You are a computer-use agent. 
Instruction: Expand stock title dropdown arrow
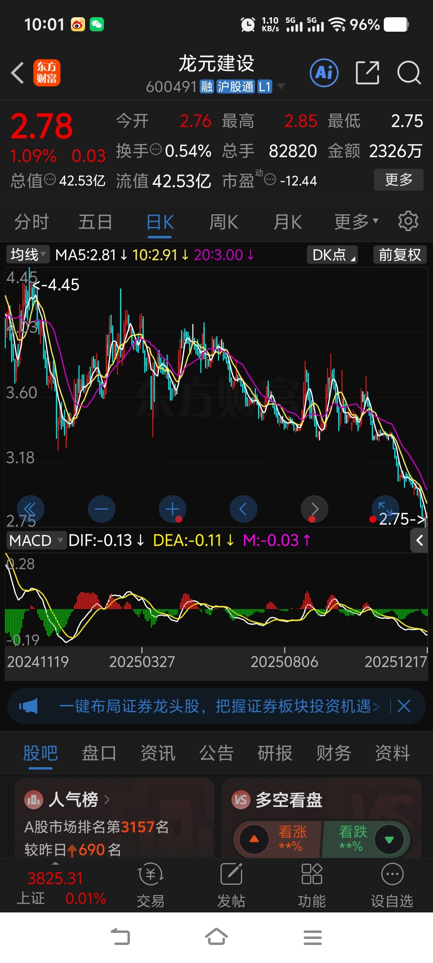[281, 86]
